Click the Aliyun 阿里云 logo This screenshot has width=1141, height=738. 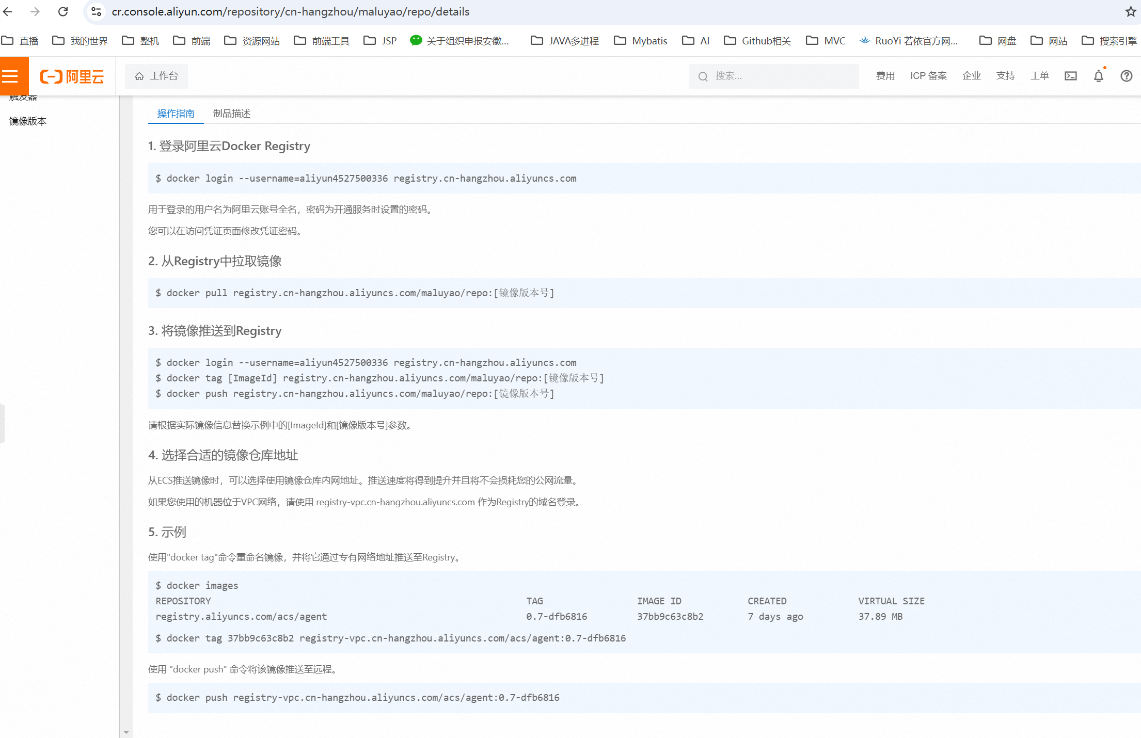(72, 76)
